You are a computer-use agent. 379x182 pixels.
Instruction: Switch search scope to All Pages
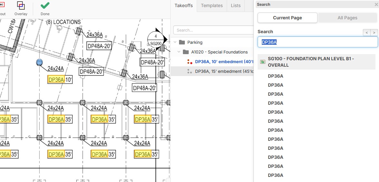tap(347, 18)
